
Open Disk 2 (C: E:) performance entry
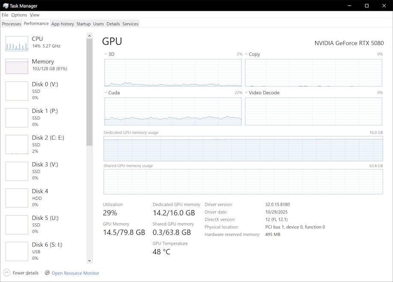[x=45, y=144]
